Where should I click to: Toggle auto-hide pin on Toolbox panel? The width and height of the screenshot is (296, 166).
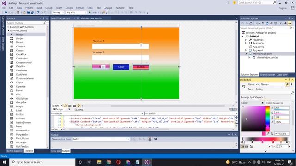43,18
